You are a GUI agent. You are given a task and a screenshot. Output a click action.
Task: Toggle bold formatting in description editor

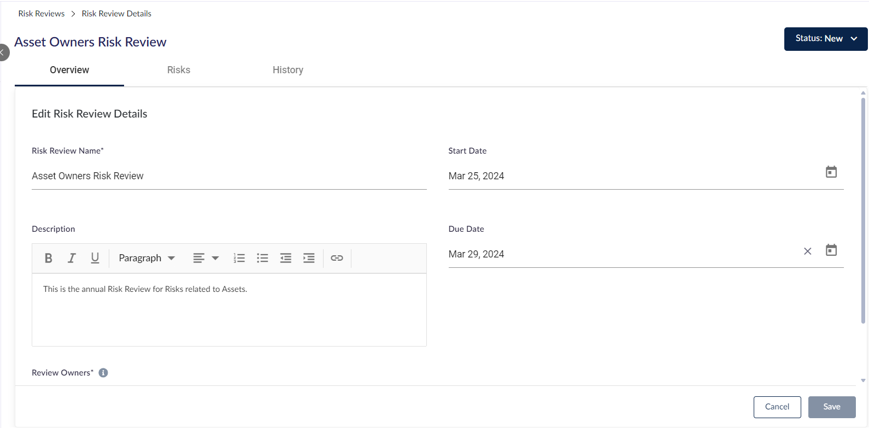point(48,258)
